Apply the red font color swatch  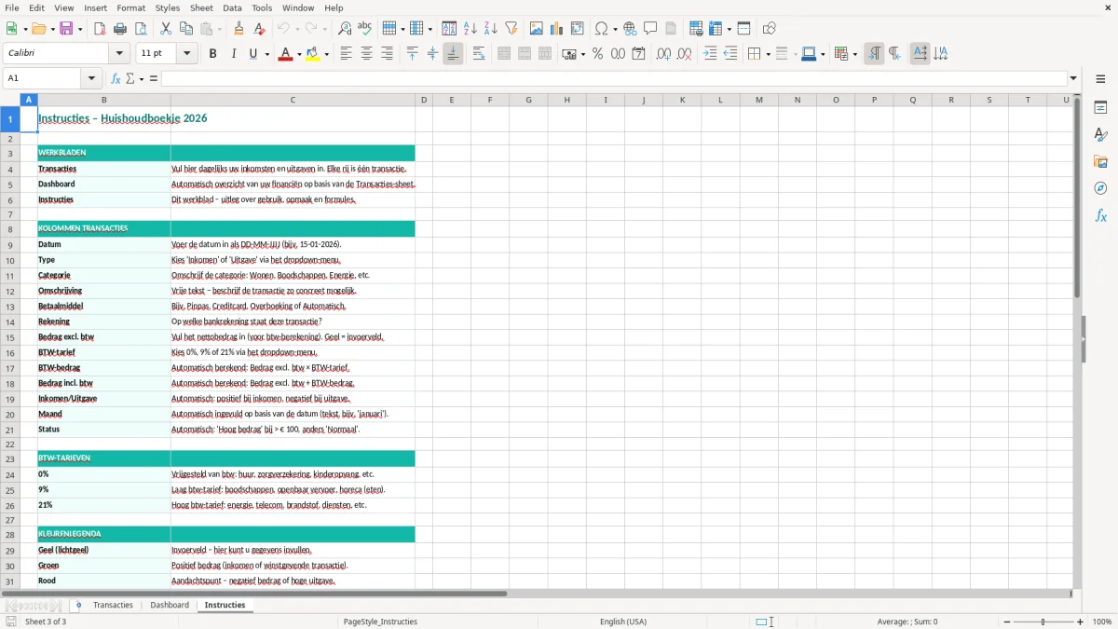coord(284,54)
